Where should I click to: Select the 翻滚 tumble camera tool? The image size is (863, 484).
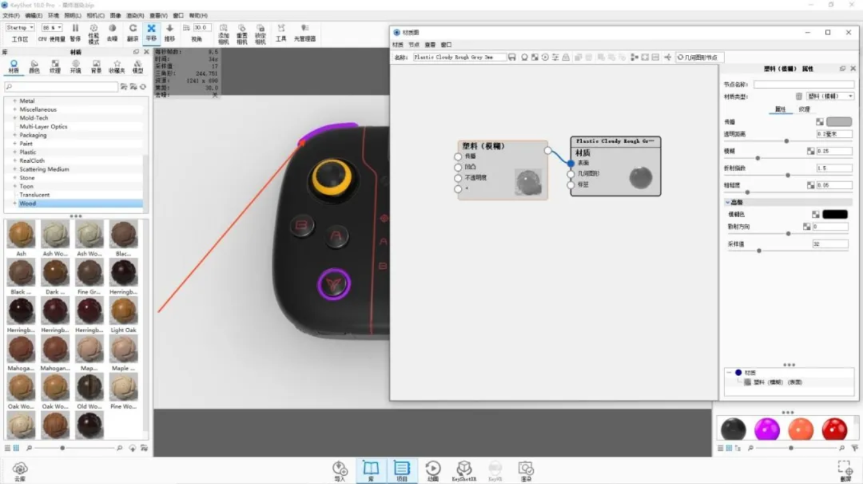click(x=132, y=33)
